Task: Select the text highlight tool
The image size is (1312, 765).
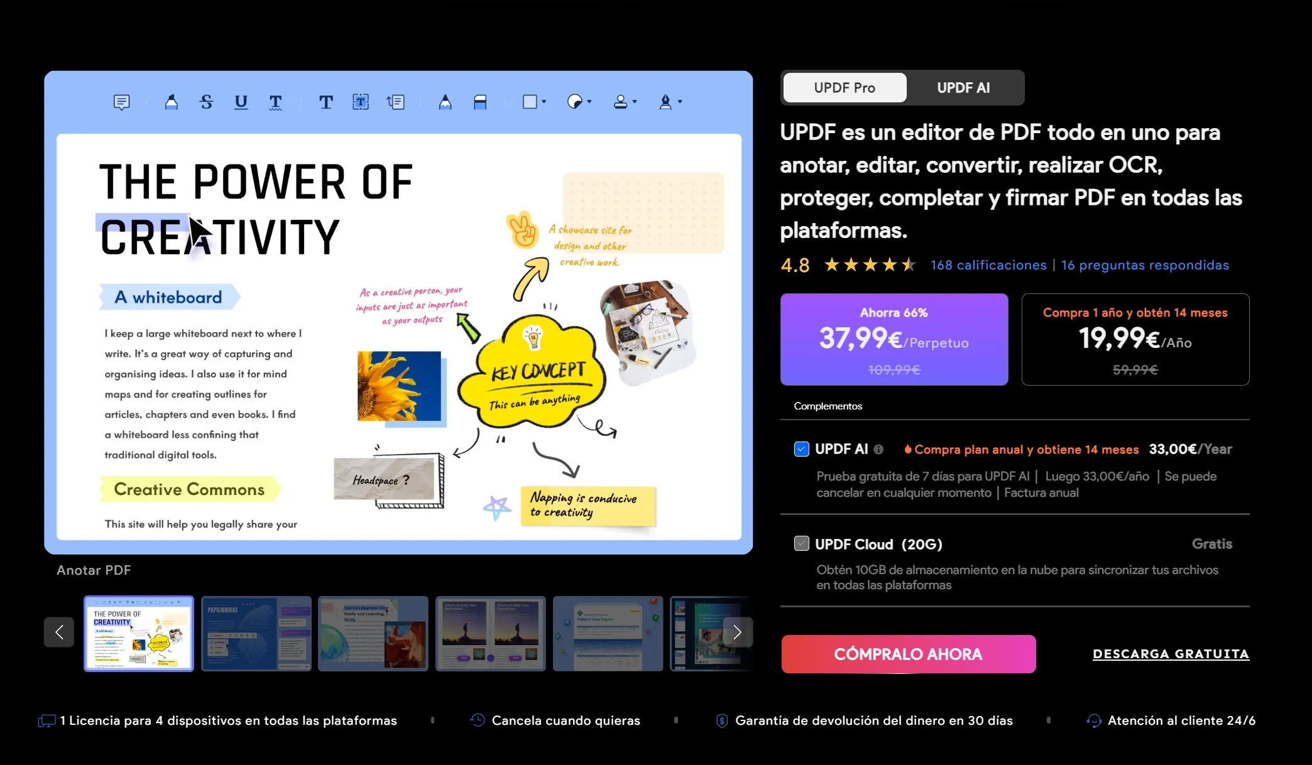Action: tap(172, 100)
